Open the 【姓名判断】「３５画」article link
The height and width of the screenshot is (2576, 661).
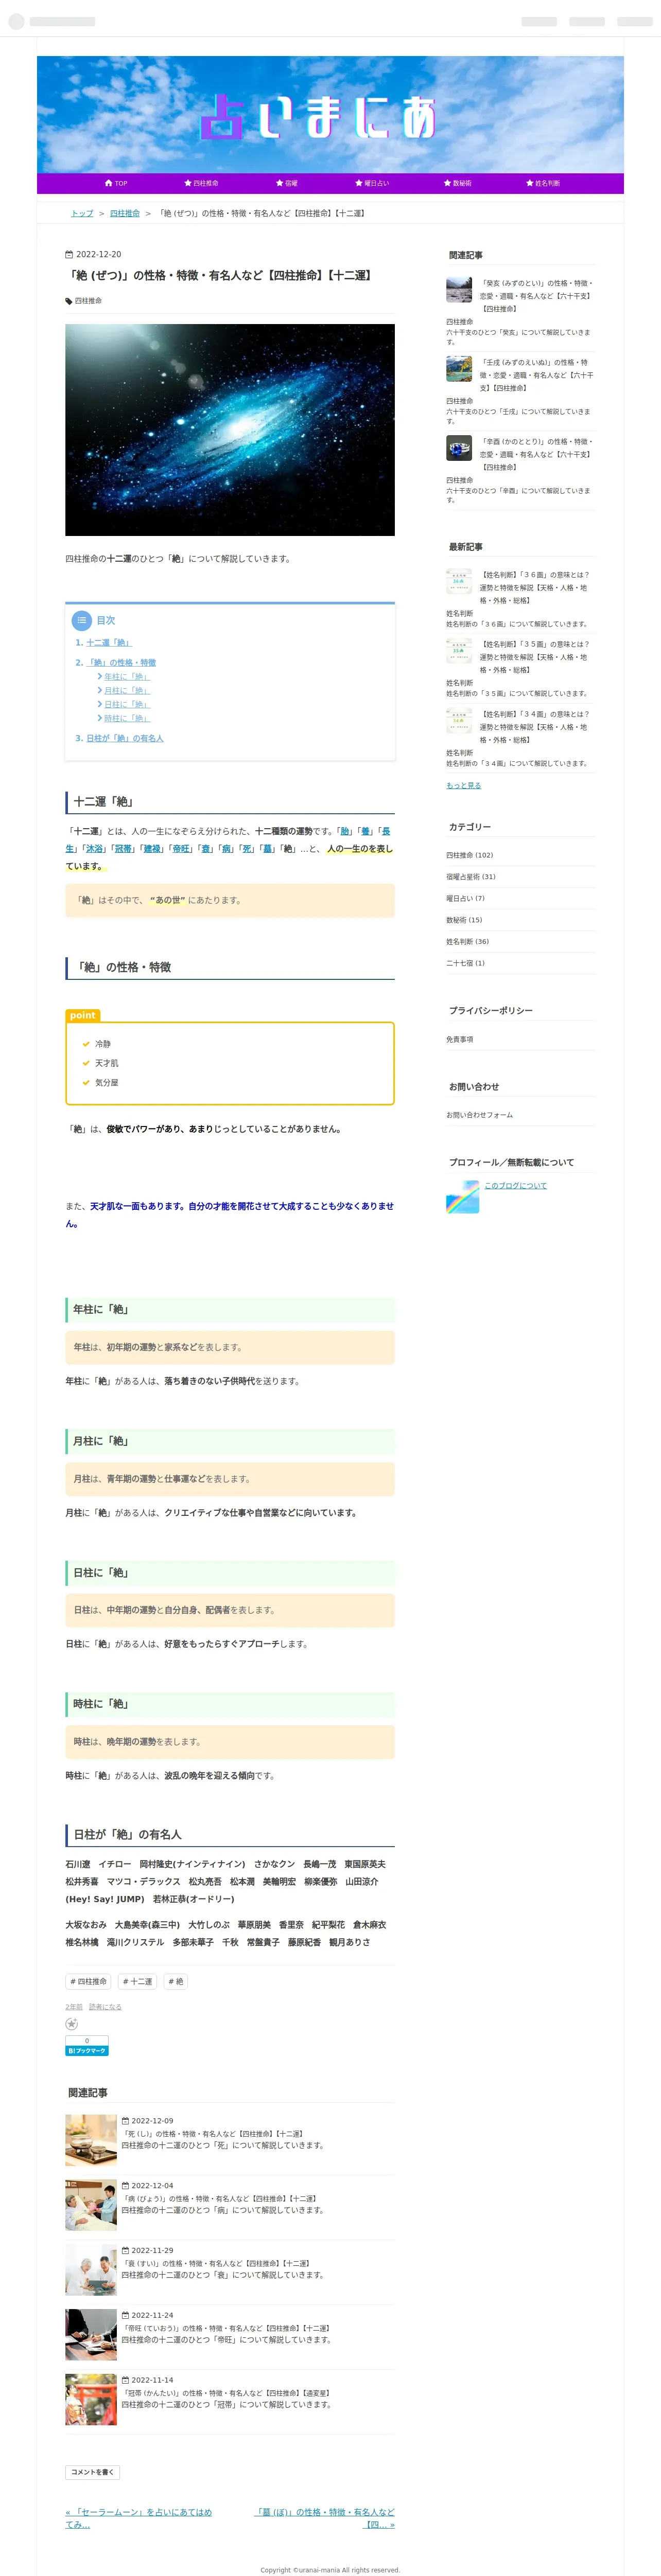point(536,657)
